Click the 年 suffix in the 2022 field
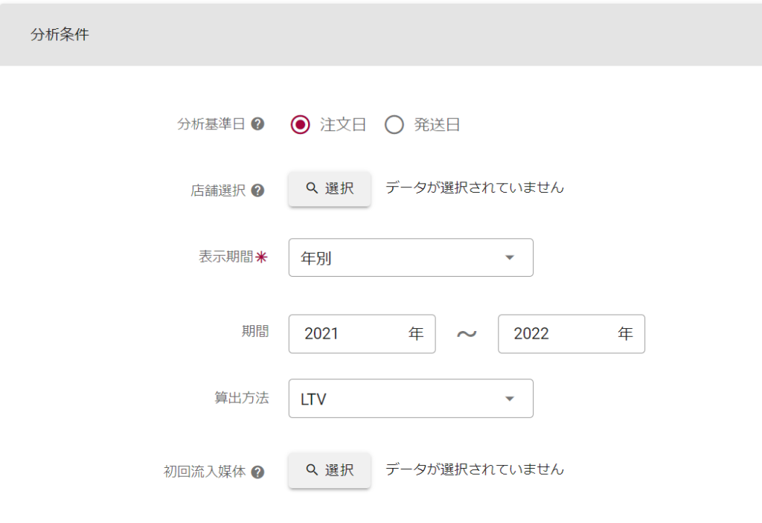This screenshot has width=762, height=523. coord(625,334)
